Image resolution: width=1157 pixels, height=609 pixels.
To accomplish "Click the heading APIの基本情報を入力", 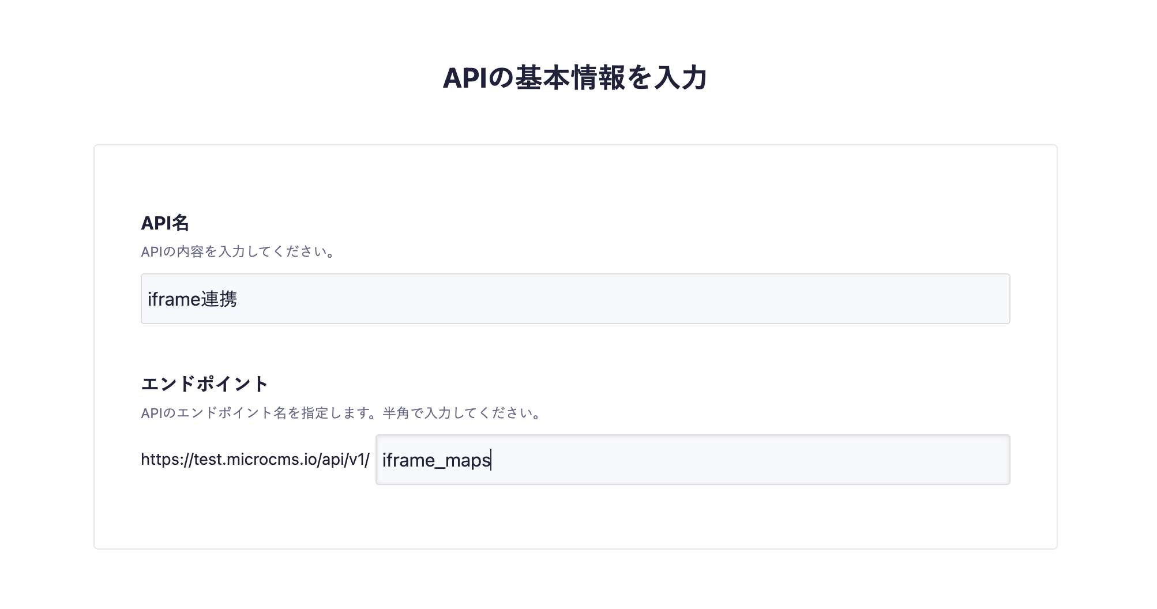I will coord(574,78).
